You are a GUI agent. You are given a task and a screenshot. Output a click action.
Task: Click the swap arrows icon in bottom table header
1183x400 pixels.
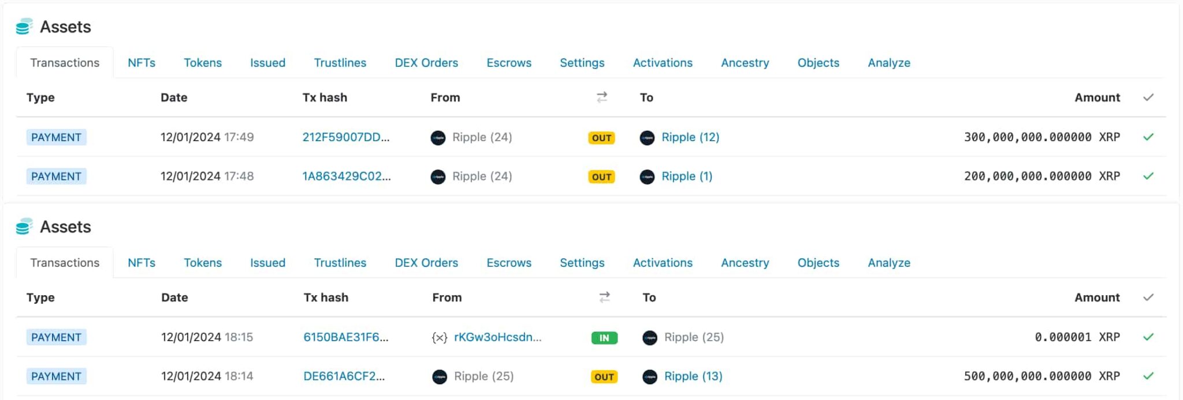(x=604, y=297)
